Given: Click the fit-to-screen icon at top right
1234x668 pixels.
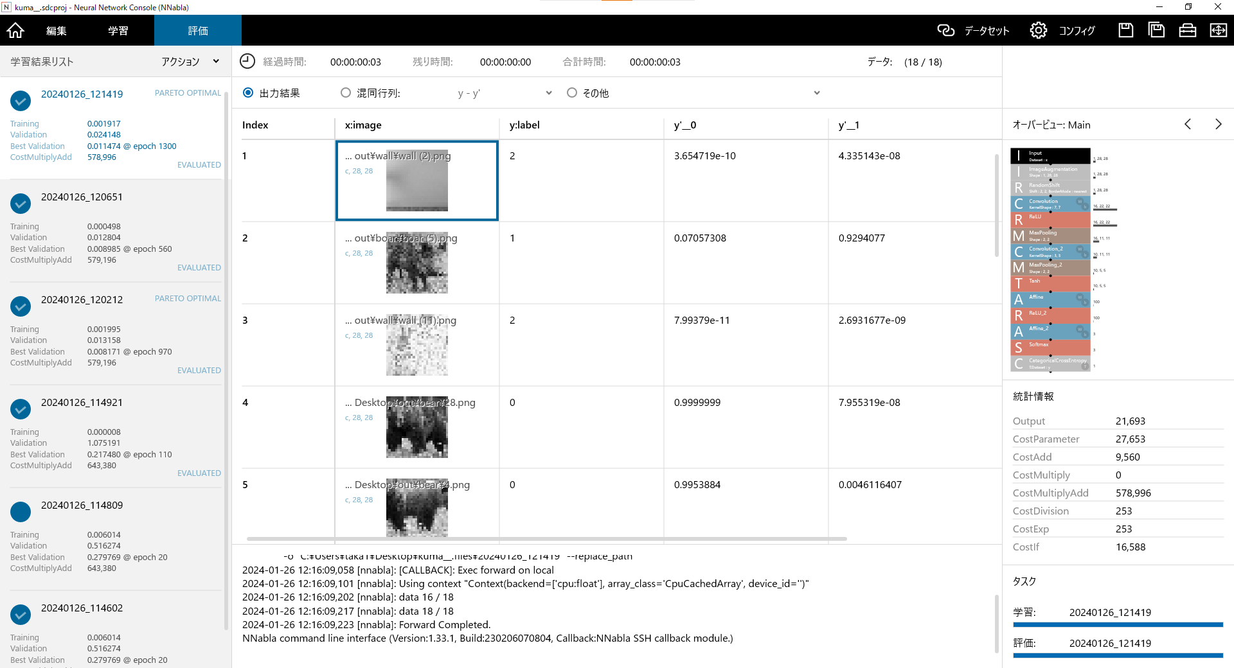Looking at the screenshot, I should point(1218,30).
